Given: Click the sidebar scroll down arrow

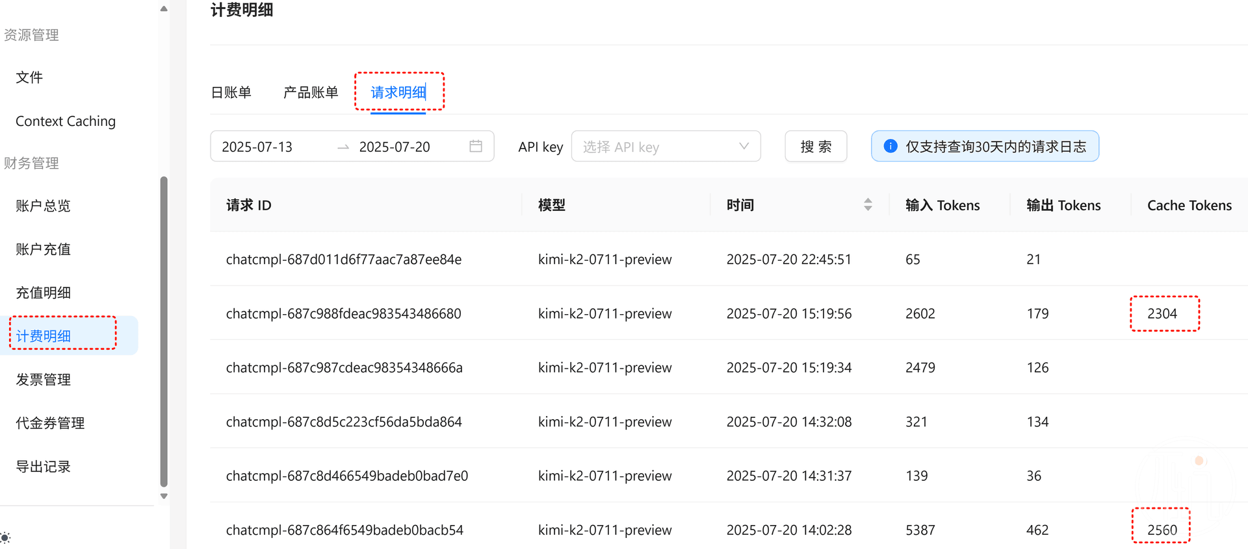Looking at the screenshot, I should click(164, 496).
